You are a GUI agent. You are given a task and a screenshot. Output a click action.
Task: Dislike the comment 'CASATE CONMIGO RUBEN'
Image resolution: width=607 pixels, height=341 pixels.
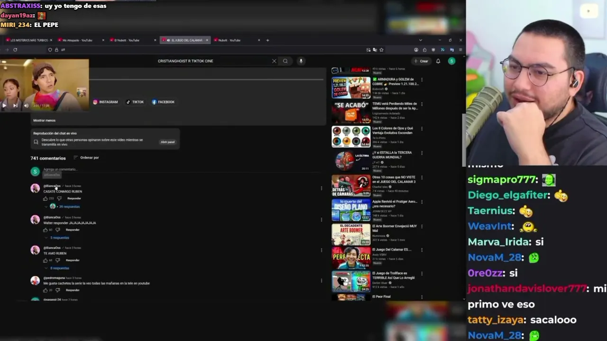click(x=59, y=198)
